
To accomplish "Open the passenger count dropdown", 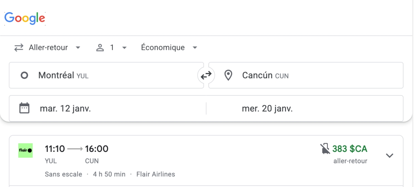I will pyautogui.click(x=111, y=48).
